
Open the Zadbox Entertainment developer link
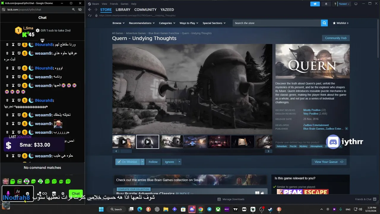click(x=316, y=125)
